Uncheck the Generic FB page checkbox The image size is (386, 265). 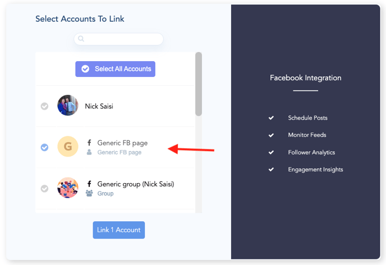[44, 147]
